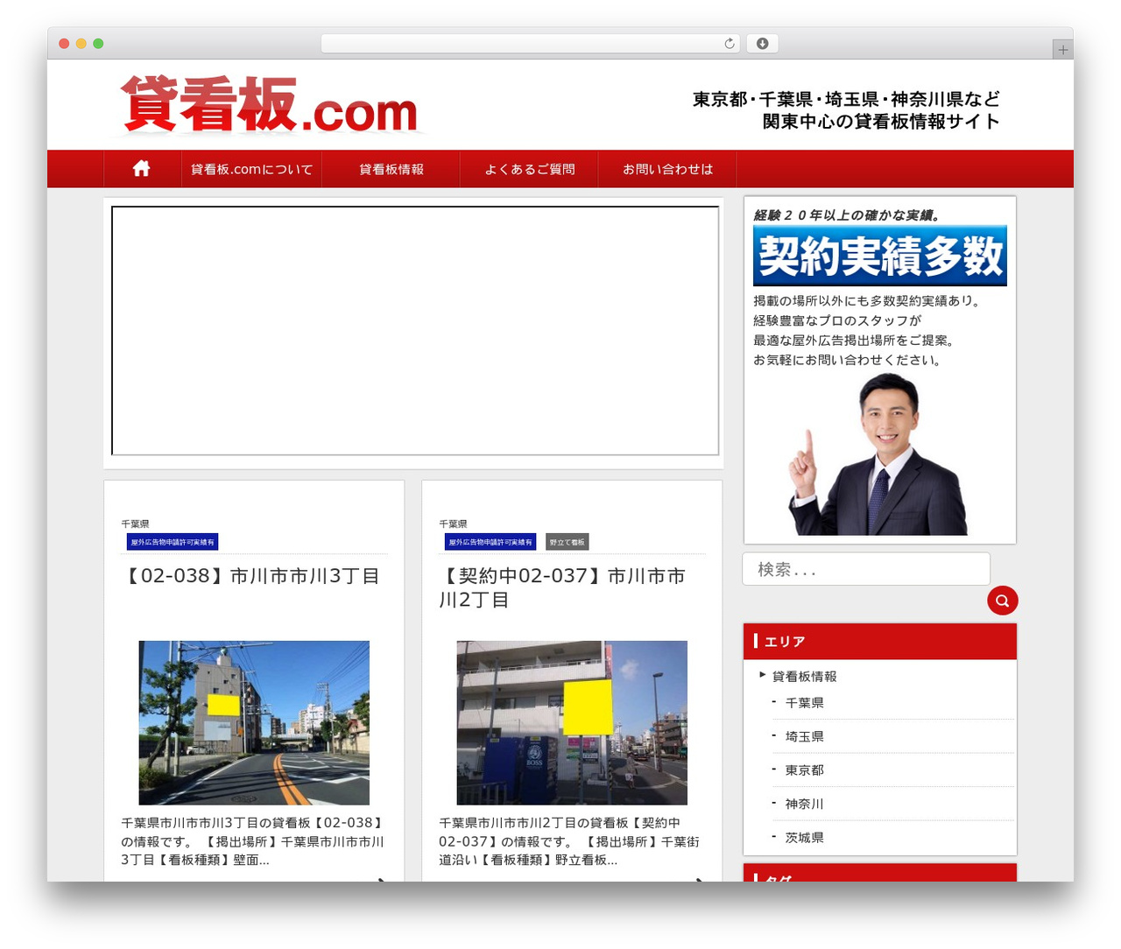
Task: Open 契約実績多数 promotional banner
Action: click(x=879, y=256)
